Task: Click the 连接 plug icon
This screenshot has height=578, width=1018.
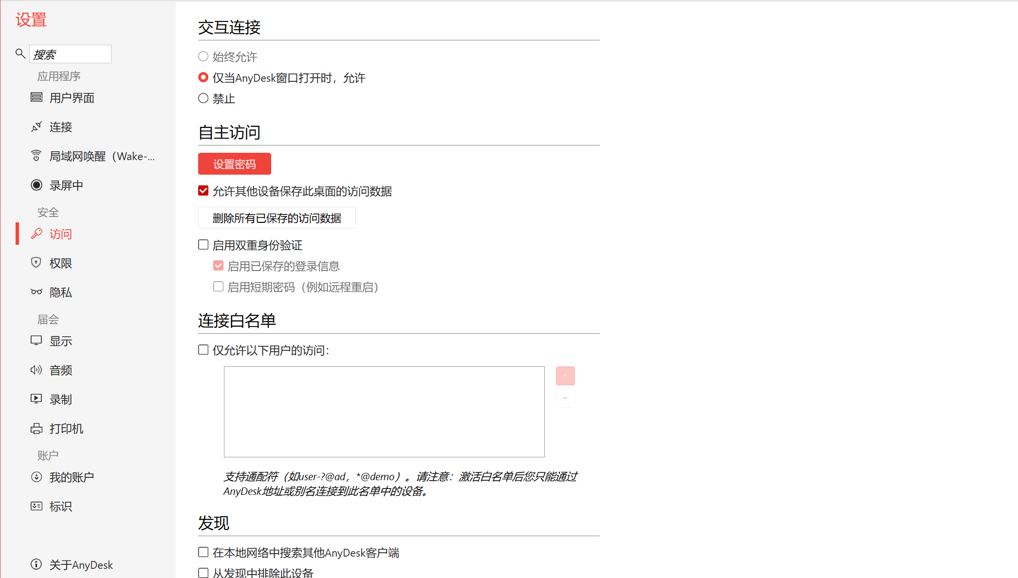Action: (37, 126)
